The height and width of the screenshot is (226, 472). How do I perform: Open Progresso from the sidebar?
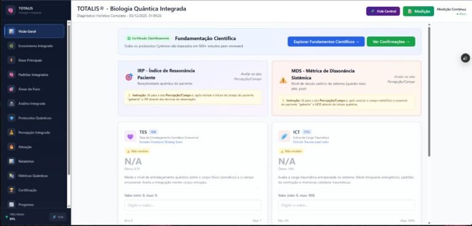tap(34, 205)
